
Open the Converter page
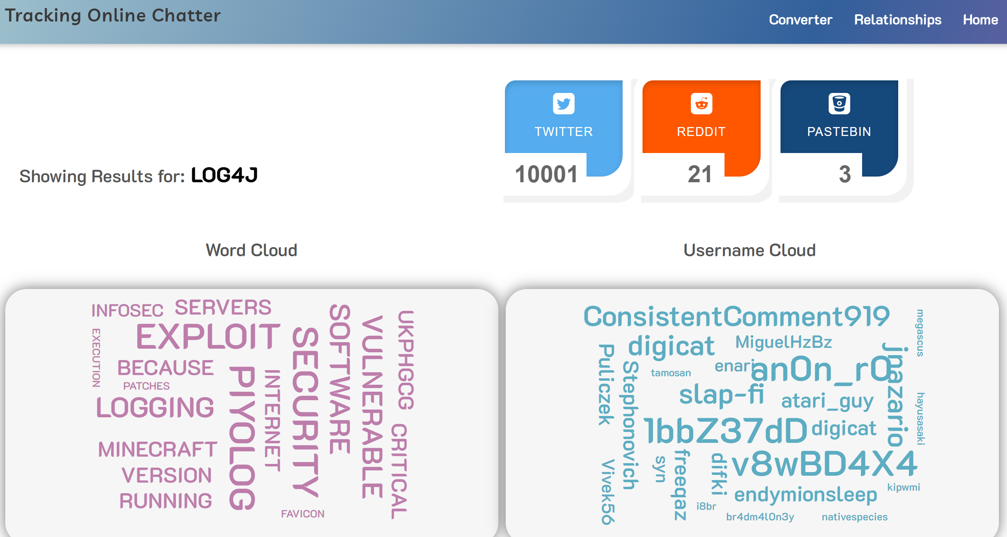(800, 19)
